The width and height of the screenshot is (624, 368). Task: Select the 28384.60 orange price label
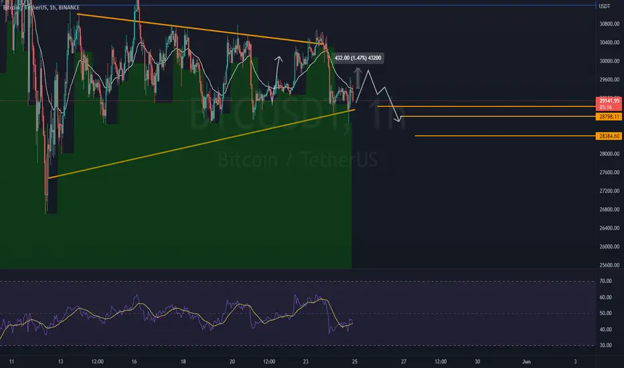(x=609, y=136)
